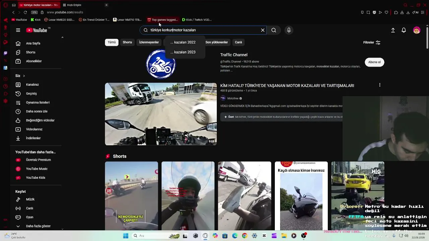Viewport: 429px width, 241px height.
Task: Open the browser snapshot tool icon
Action: 368,12
